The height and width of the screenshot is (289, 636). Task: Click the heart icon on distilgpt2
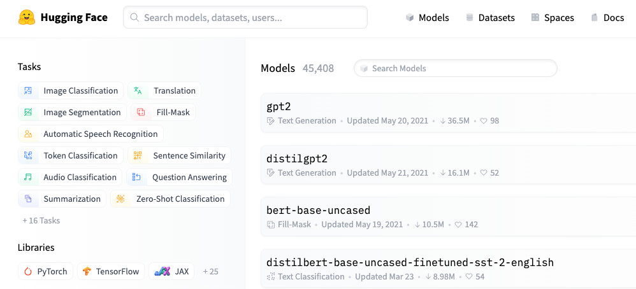click(x=484, y=173)
